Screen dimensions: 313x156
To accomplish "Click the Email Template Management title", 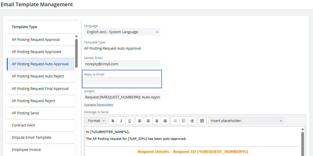I will [37, 4].
